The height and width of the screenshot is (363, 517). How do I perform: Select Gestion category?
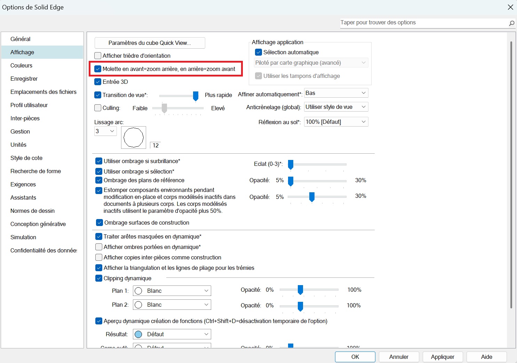(x=42, y=131)
